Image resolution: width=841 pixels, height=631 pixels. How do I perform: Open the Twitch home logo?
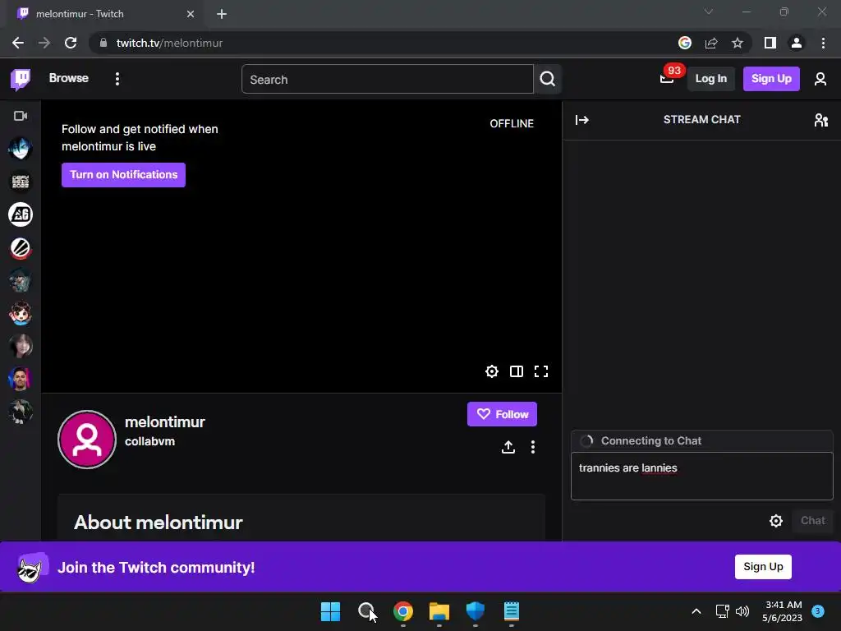tap(21, 80)
